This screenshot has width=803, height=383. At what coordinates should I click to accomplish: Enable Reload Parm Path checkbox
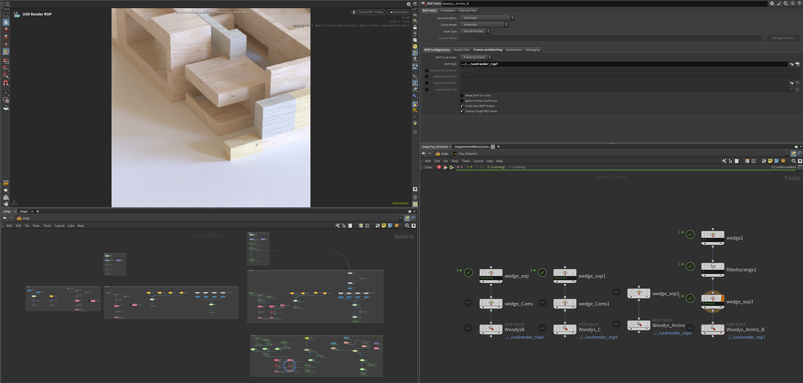[427, 77]
